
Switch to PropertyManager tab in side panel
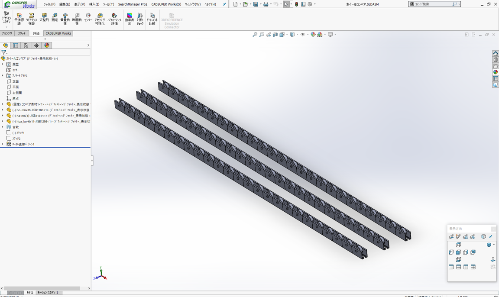[15, 45]
